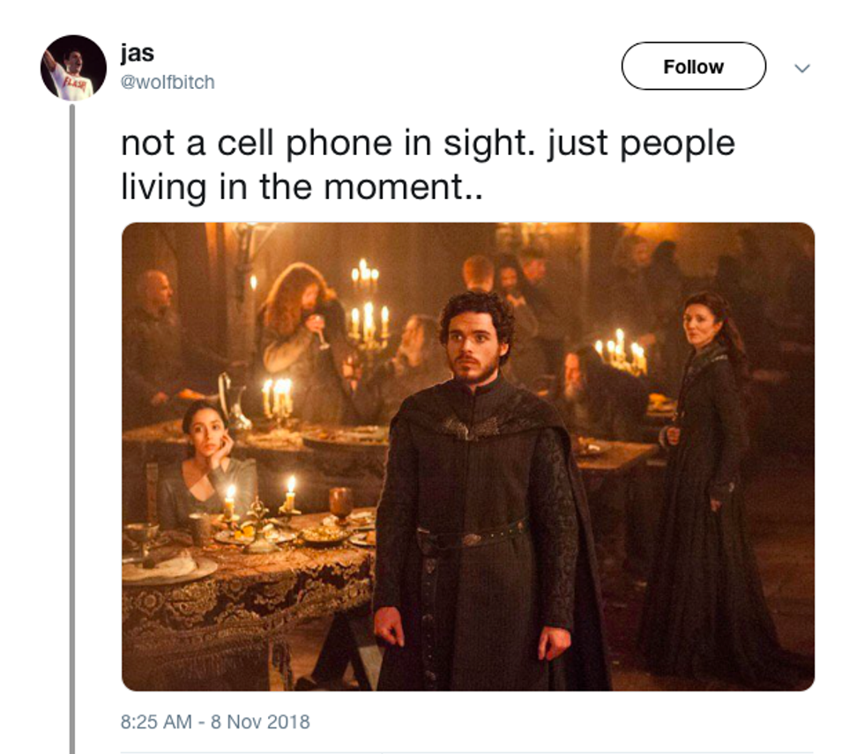Click the tweet text about cell phones
864x754 pixels.
tap(428, 165)
